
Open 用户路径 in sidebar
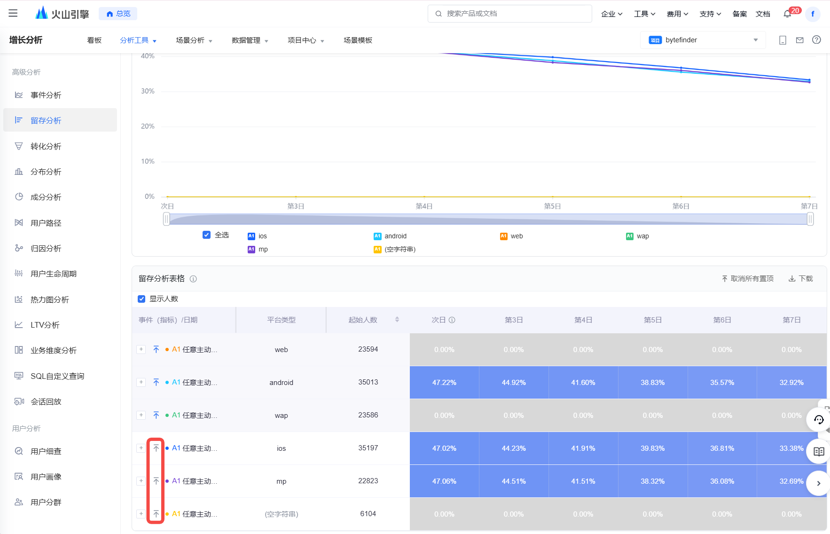[x=60, y=223]
